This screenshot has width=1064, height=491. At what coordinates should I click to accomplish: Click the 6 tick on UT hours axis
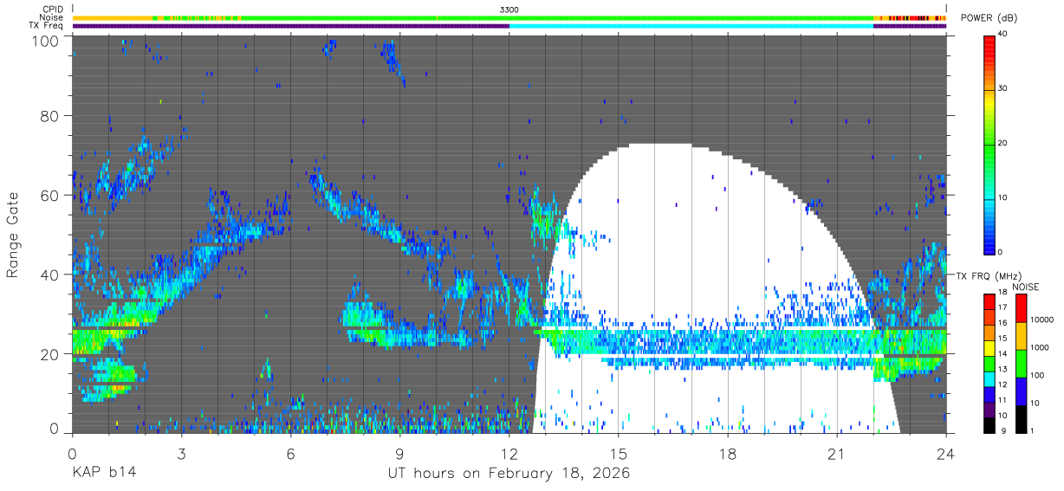290,453
